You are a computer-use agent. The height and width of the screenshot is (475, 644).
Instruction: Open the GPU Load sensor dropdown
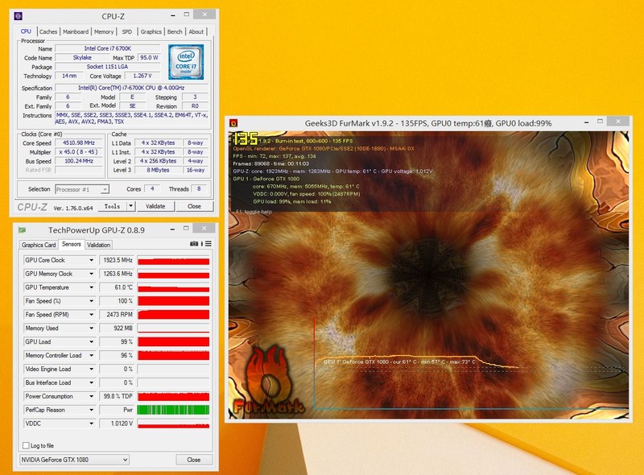pos(91,341)
